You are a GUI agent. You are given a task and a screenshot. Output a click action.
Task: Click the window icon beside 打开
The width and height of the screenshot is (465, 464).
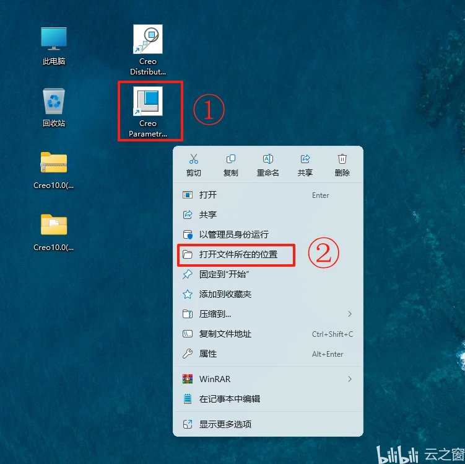point(188,195)
